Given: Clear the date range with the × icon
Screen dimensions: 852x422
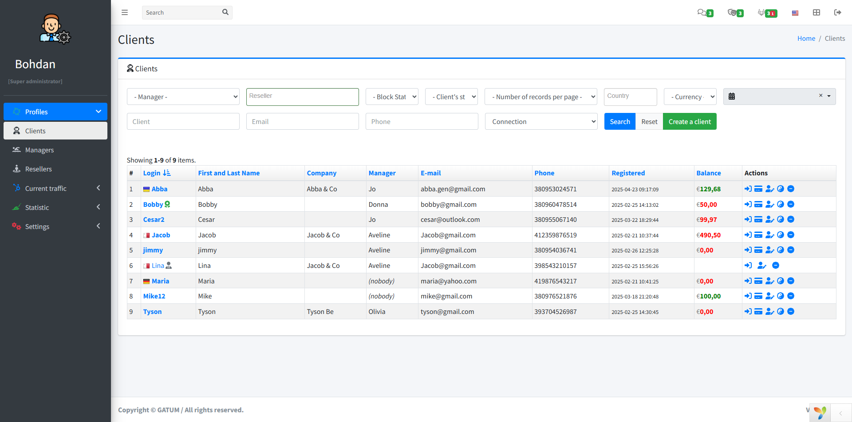Looking at the screenshot, I should pos(820,96).
